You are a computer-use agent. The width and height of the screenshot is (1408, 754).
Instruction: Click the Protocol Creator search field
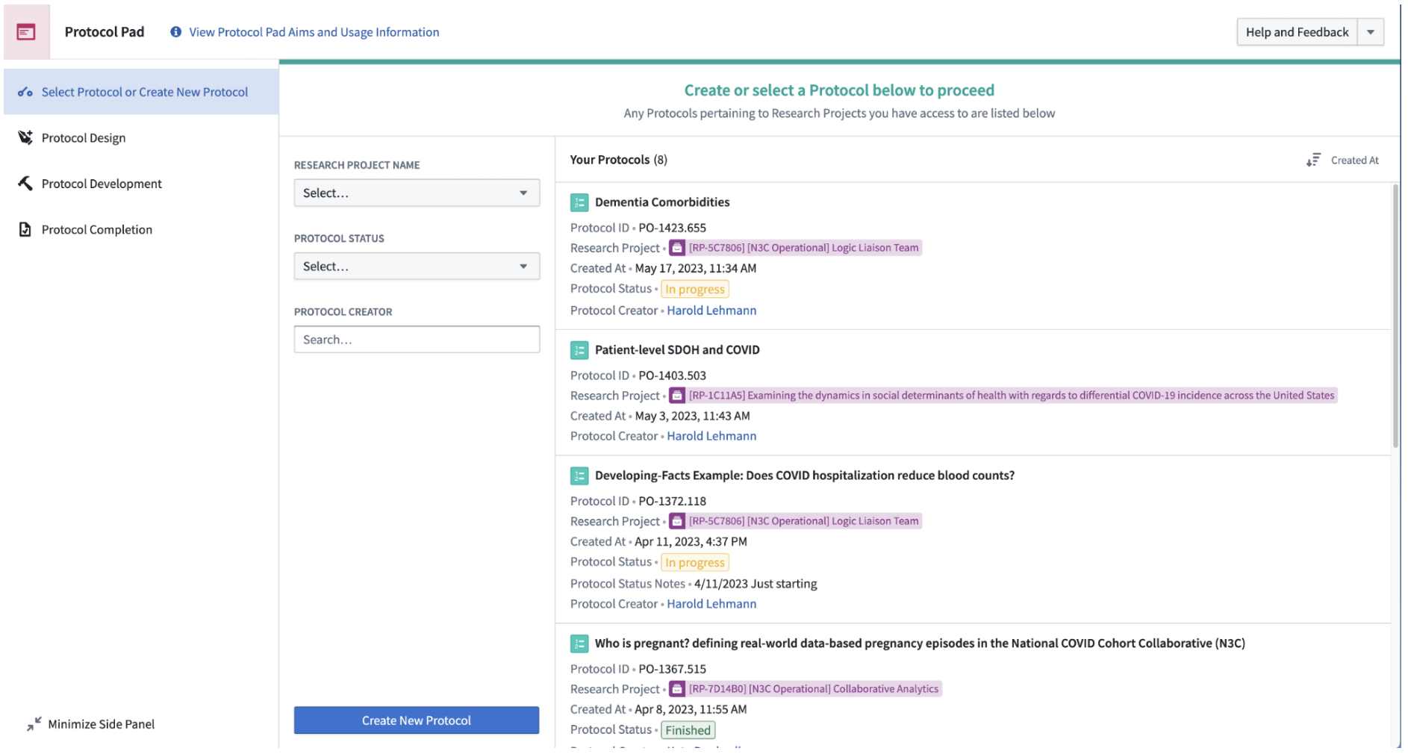pos(416,340)
